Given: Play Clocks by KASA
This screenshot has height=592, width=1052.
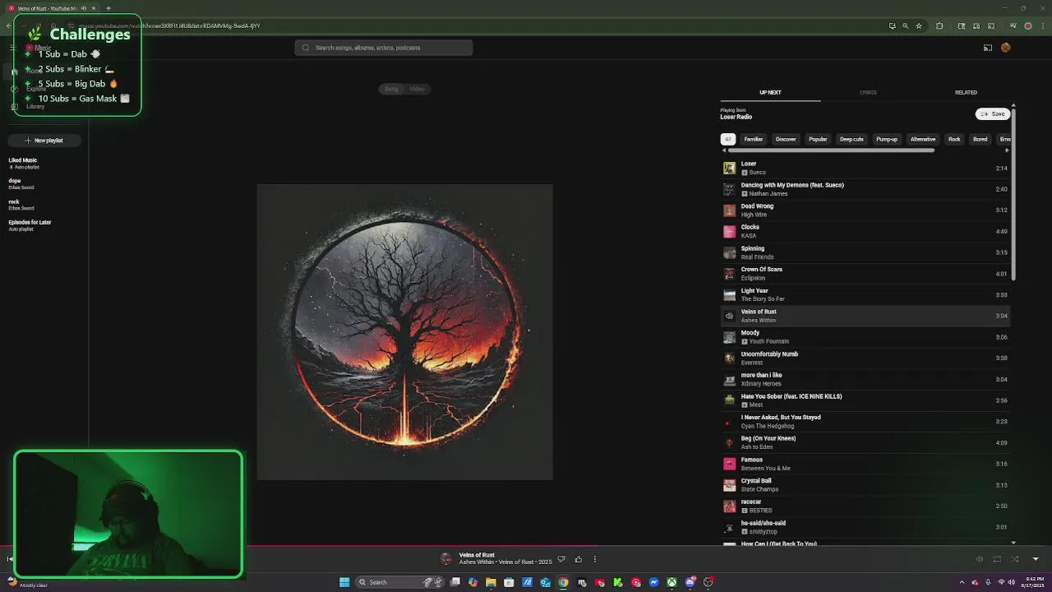Looking at the screenshot, I should coord(865,231).
